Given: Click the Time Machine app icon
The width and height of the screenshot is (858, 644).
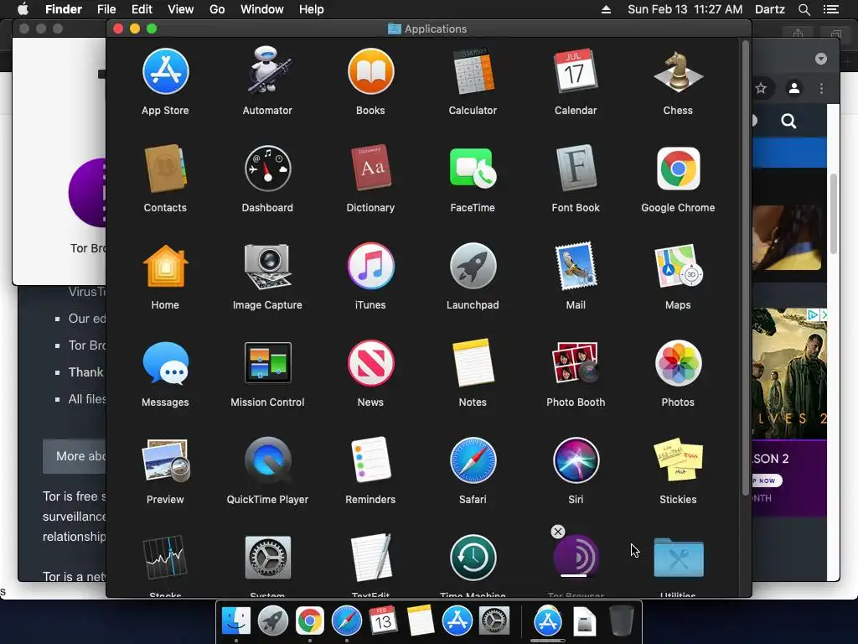Looking at the screenshot, I should point(473,558).
